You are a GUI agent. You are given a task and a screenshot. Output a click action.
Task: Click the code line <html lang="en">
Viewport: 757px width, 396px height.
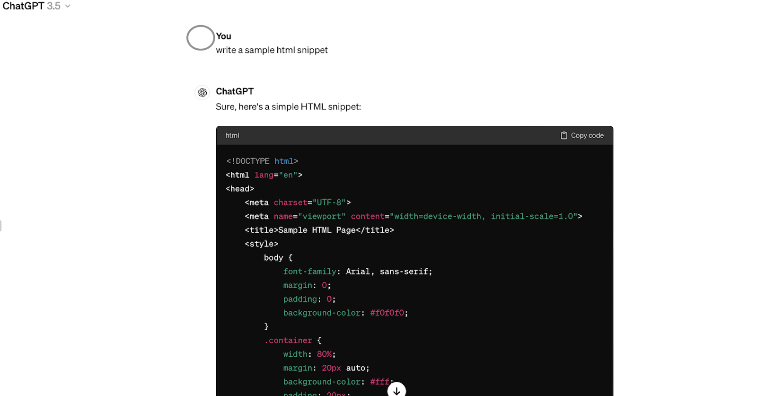(264, 175)
